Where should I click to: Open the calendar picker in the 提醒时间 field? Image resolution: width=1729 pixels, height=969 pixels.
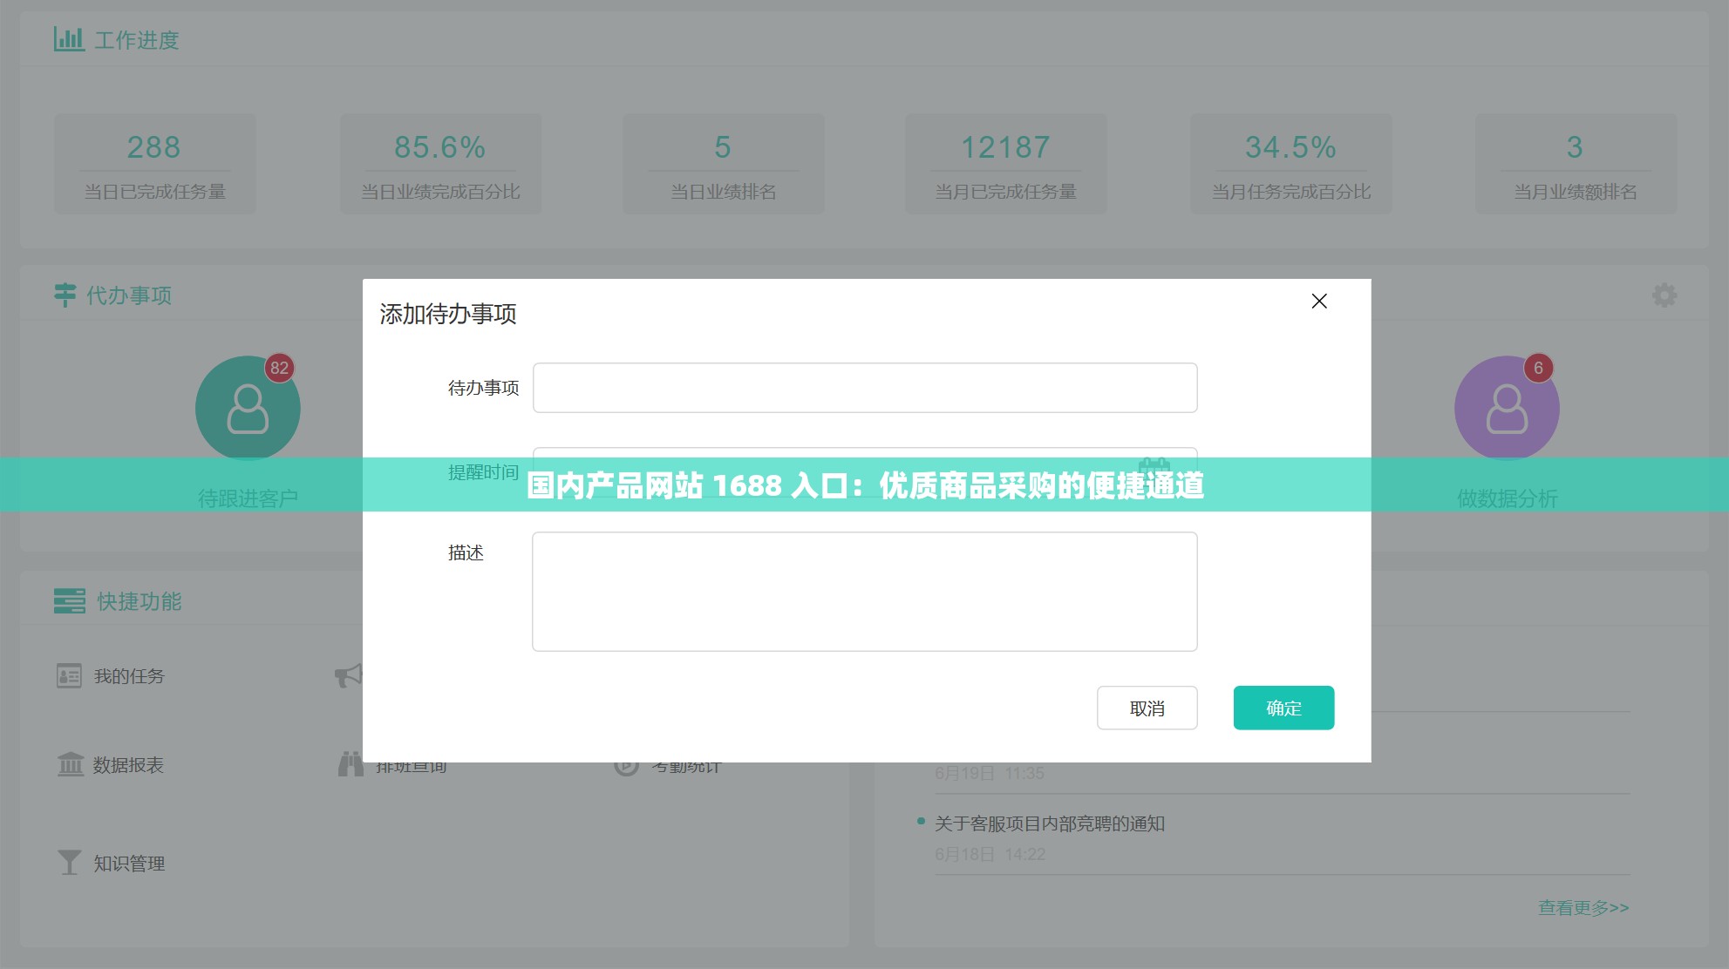tap(1156, 467)
